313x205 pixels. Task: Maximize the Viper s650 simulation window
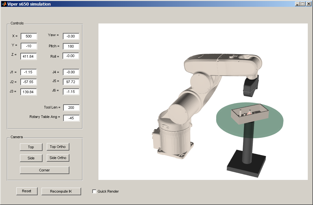point(303,4)
